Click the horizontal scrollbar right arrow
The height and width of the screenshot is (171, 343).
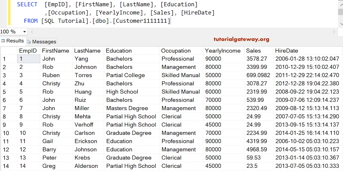(334, 32)
